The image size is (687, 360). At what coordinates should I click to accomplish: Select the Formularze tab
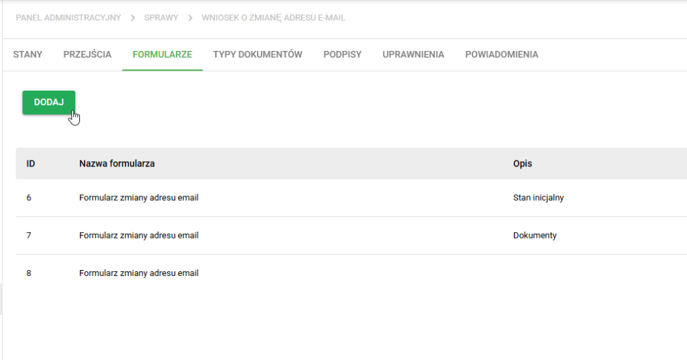click(162, 54)
